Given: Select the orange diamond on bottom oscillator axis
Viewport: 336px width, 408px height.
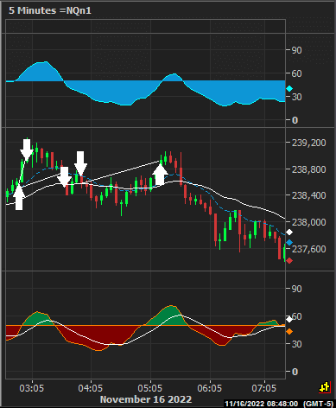Looking at the screenshot, I should (289, 332).
